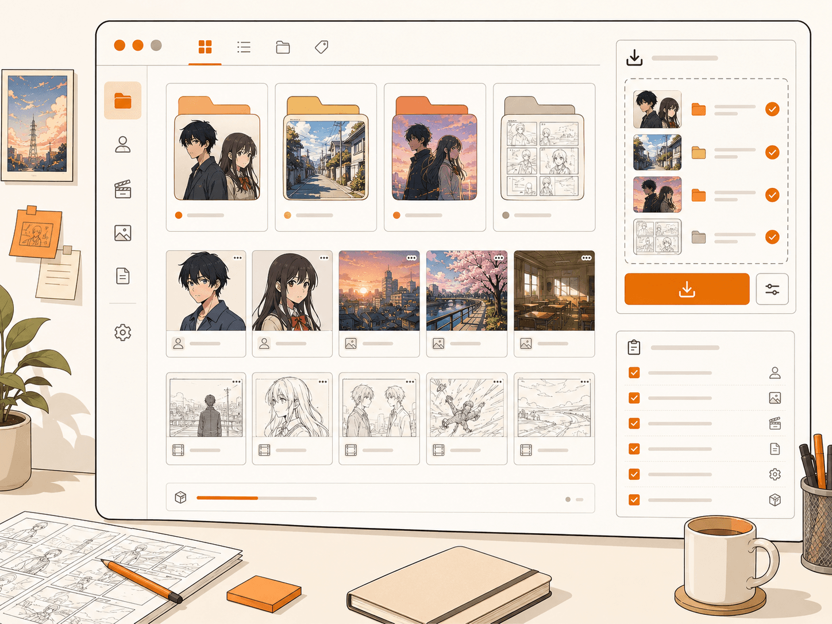
Task: Open the document icon in sidebar
Action: click(x=123, y=276)
